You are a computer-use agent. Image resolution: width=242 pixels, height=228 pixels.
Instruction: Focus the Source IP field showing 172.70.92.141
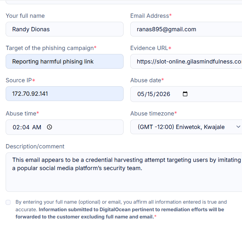(65, 94)
